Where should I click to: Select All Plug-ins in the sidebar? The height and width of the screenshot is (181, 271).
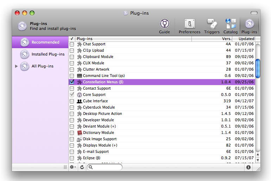(40, 66)
